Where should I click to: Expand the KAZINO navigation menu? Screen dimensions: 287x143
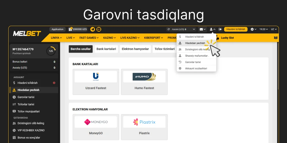coord(109,38)
